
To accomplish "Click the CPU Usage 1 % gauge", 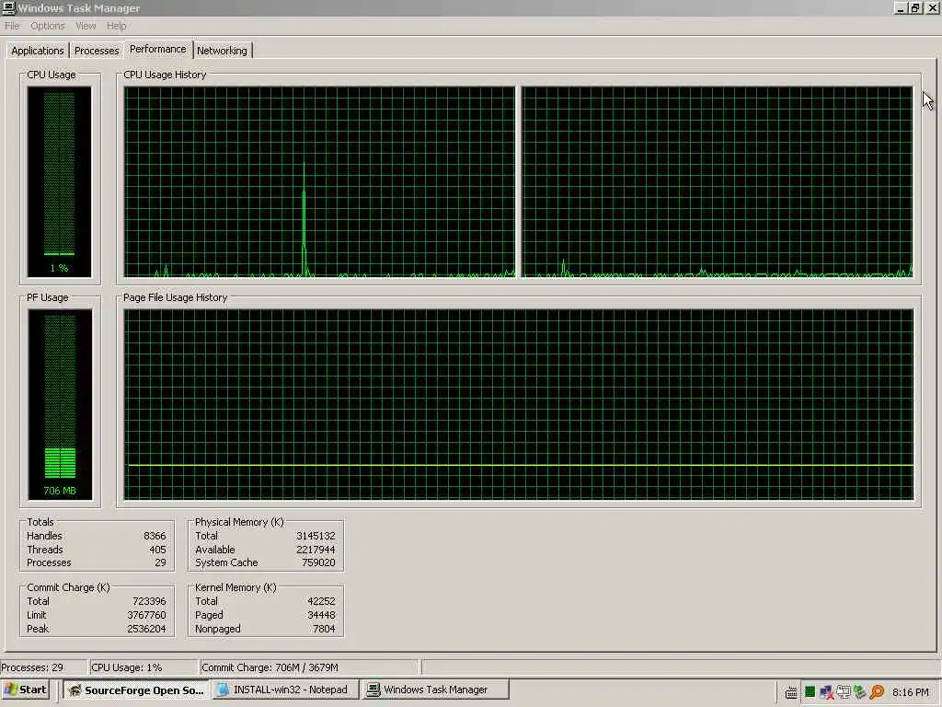I will [59, 181].
